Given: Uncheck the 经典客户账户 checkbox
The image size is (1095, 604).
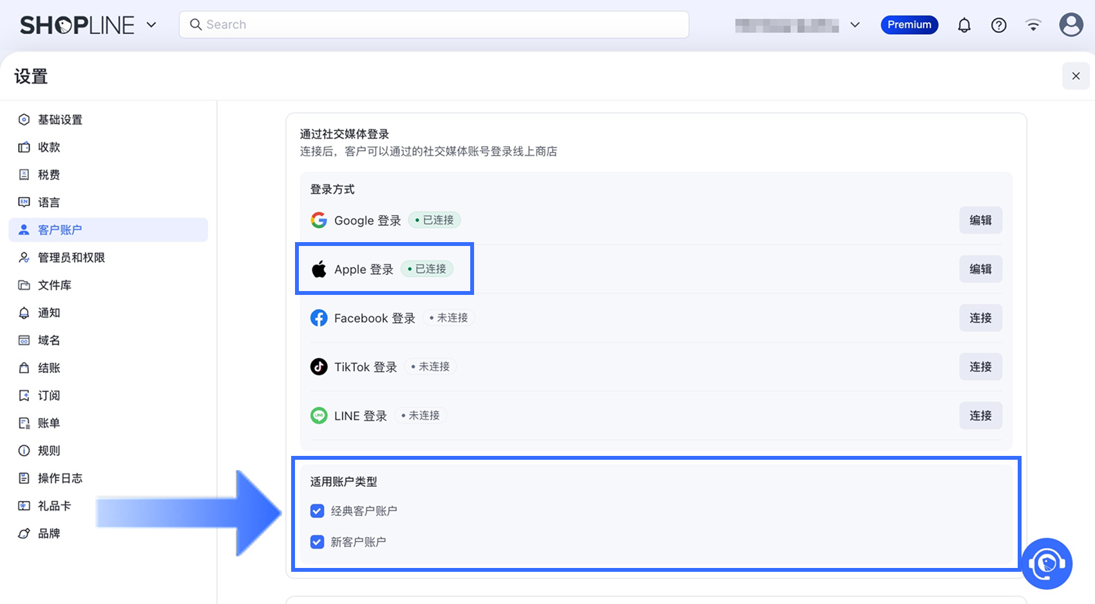Looking at the screenshot, I should [317, 511].
